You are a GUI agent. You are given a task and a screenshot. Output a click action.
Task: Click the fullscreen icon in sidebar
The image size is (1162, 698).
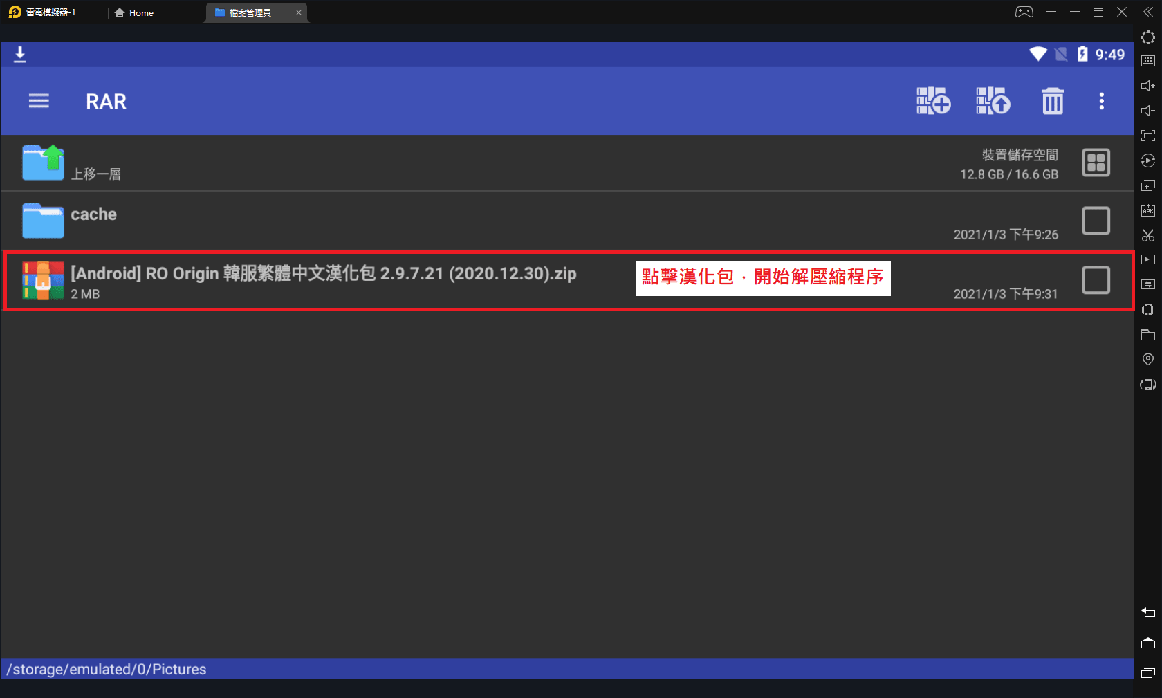(x=1148, y=136)
